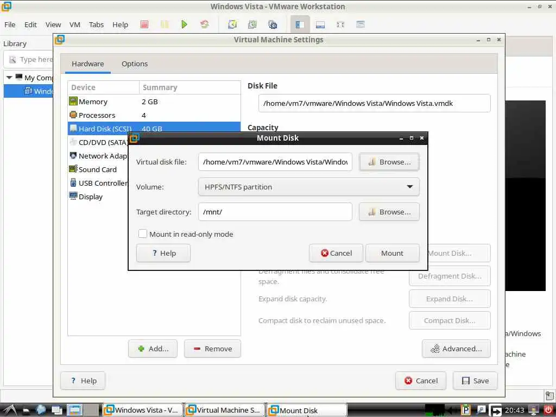Screen dimensions: 556x417
Task: Click the Advanced... button
Action: pyautogui.click(x=456, y=349)
